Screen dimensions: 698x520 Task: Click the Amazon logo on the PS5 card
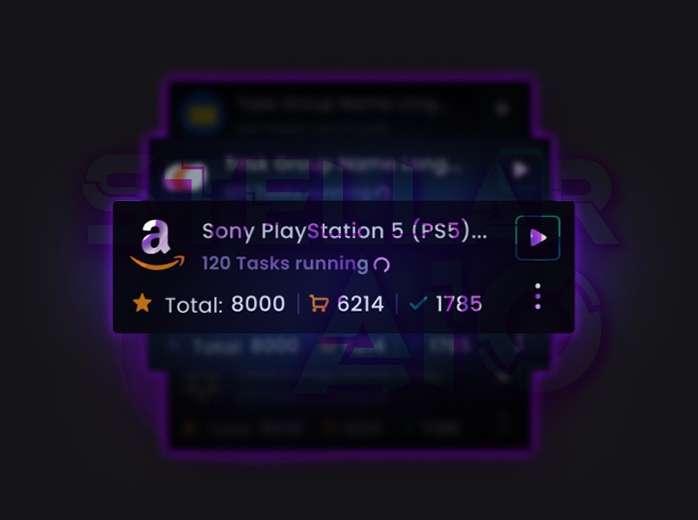coord(158,245)
